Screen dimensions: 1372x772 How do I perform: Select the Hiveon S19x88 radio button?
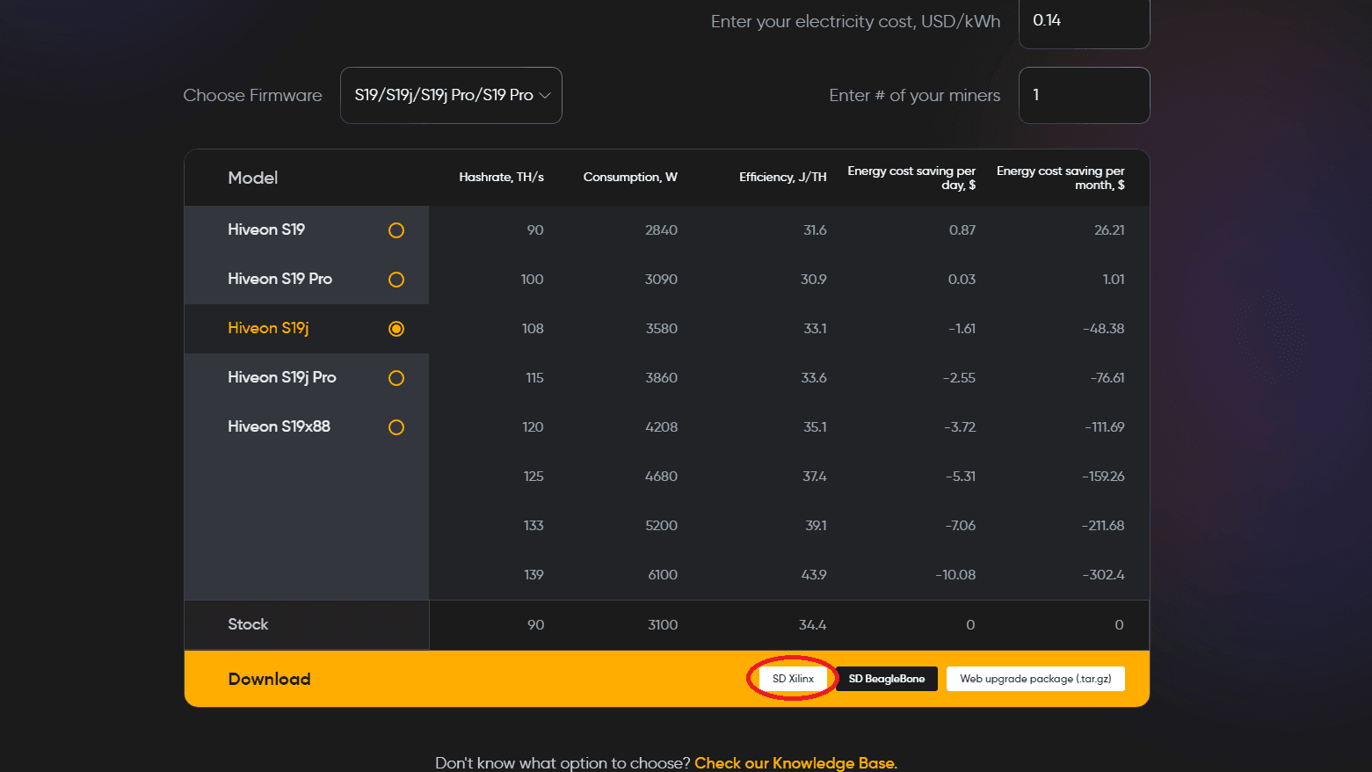coord(396,427)
